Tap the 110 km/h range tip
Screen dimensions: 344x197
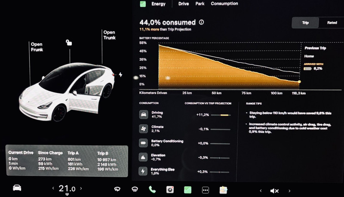[x=290, y=115]
